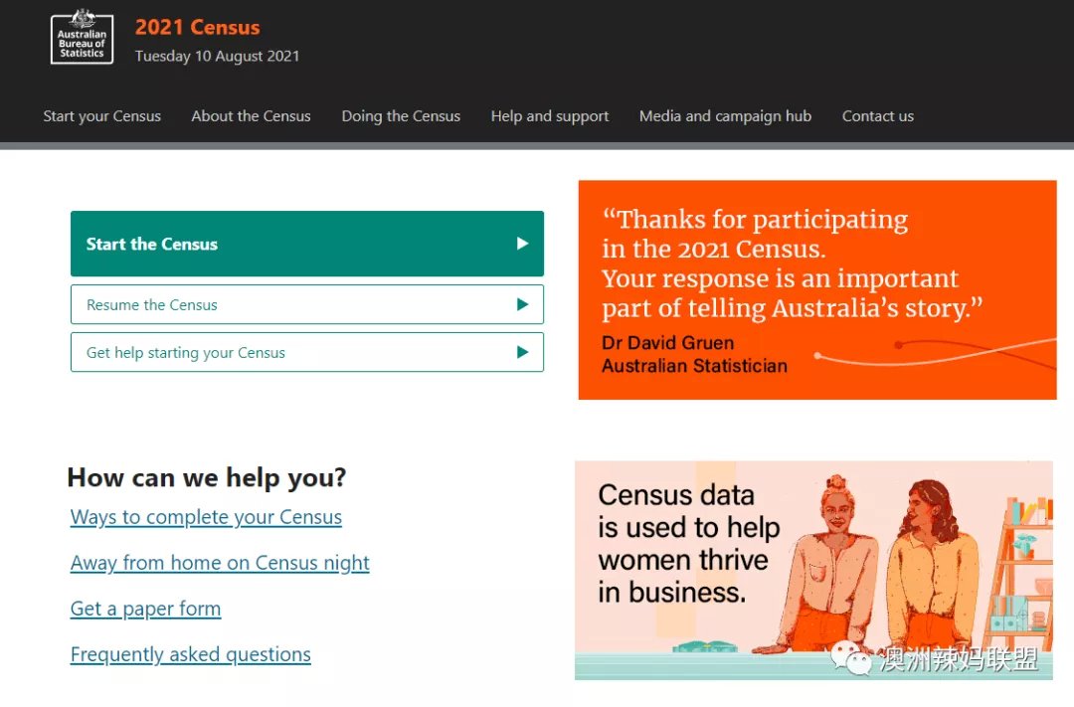Click the arrow icon on Resume the Census
Viewport: 1074px width, 707px height.
[522, 304]
